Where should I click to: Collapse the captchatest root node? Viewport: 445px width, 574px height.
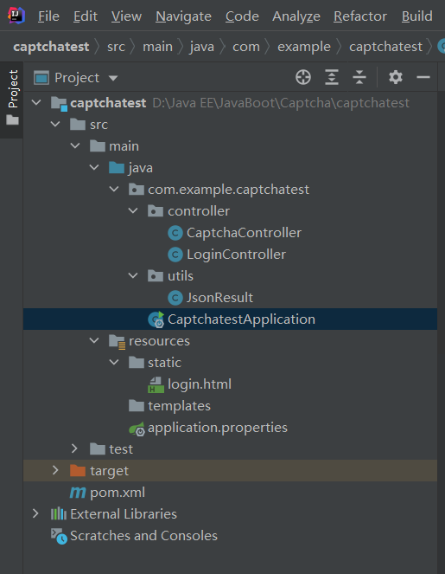36,103
